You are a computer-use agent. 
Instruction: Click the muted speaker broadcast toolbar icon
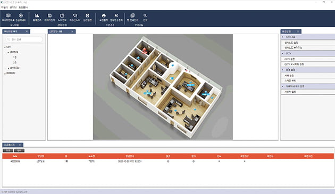click(116, 15)
